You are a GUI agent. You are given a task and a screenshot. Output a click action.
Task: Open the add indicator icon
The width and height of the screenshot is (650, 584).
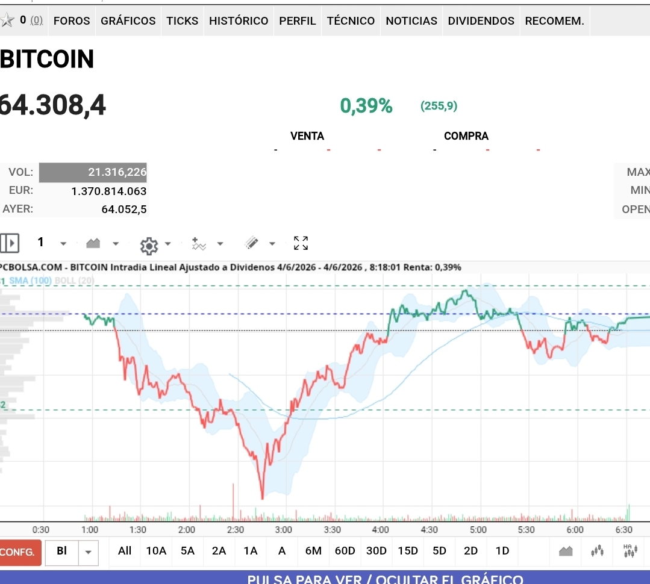click(199, 244)
